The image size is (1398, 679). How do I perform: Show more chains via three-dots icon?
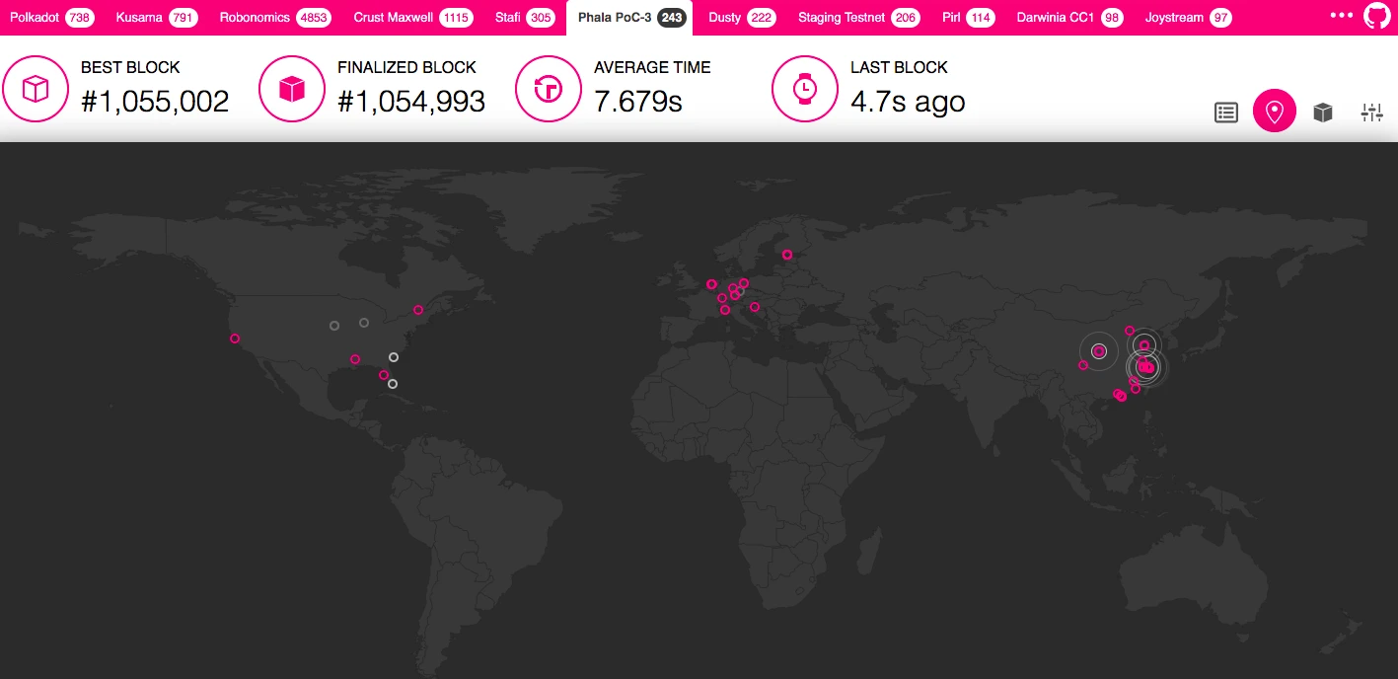[x=1342, y=16]
